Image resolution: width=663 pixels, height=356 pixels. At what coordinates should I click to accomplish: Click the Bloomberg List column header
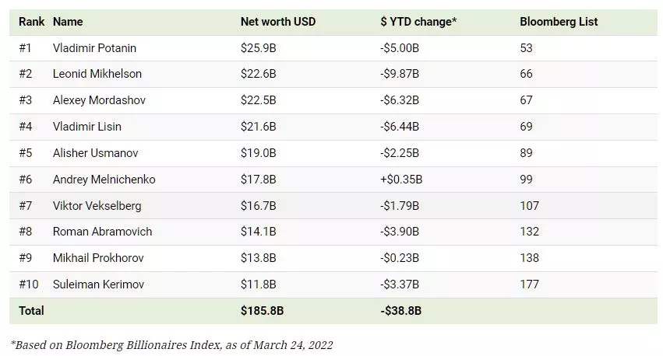click(559, 22)
